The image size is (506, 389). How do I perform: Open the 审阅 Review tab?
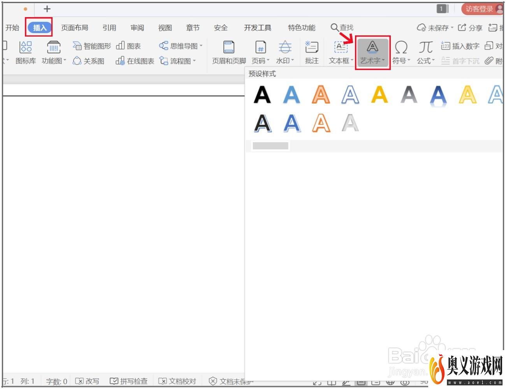pos(137,28)
